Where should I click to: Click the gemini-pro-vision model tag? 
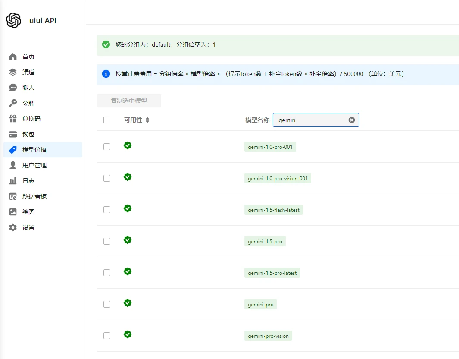(x=268, y=336)
